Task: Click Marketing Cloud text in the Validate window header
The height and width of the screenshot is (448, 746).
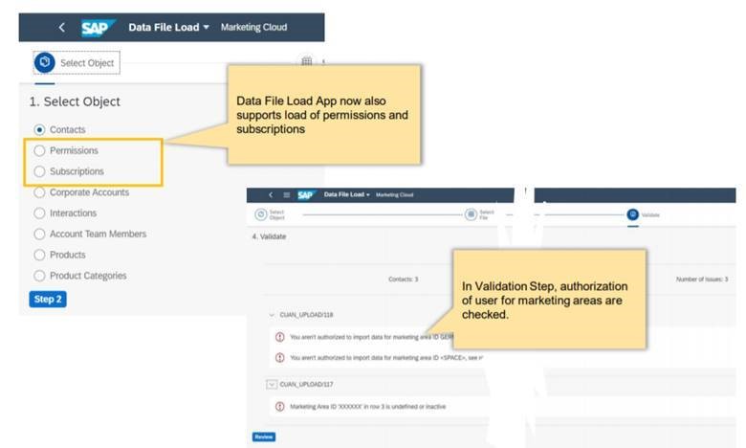Action: [x=394, y=194]
